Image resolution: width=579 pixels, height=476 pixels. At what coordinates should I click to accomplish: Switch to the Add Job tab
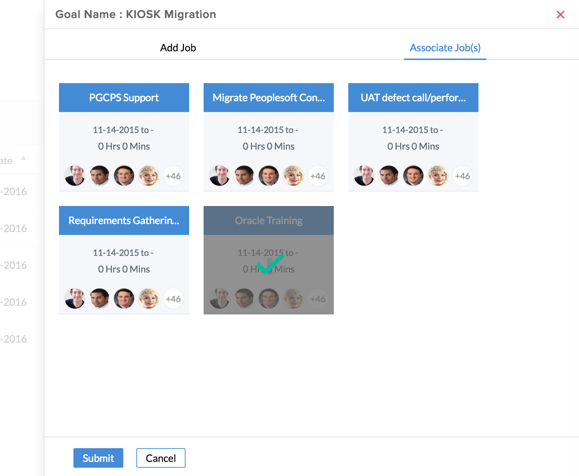(178, 48)
